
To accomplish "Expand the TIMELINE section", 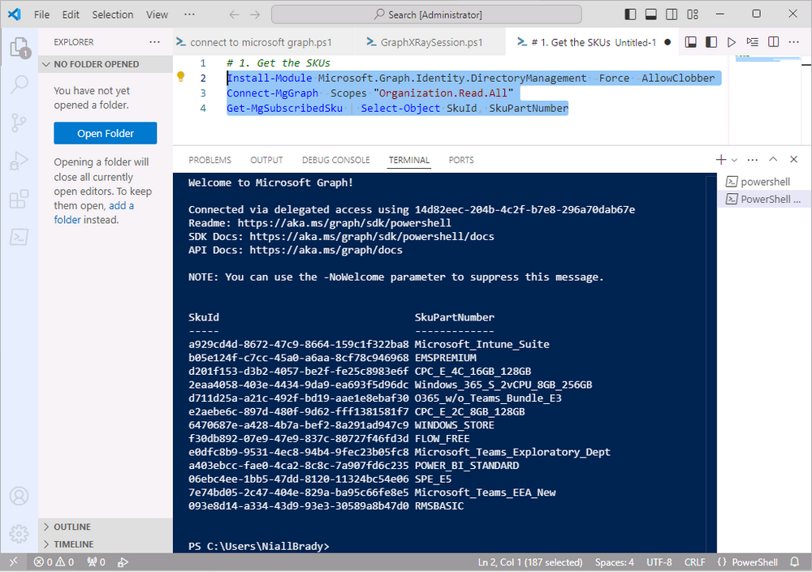I will point(105,544).
